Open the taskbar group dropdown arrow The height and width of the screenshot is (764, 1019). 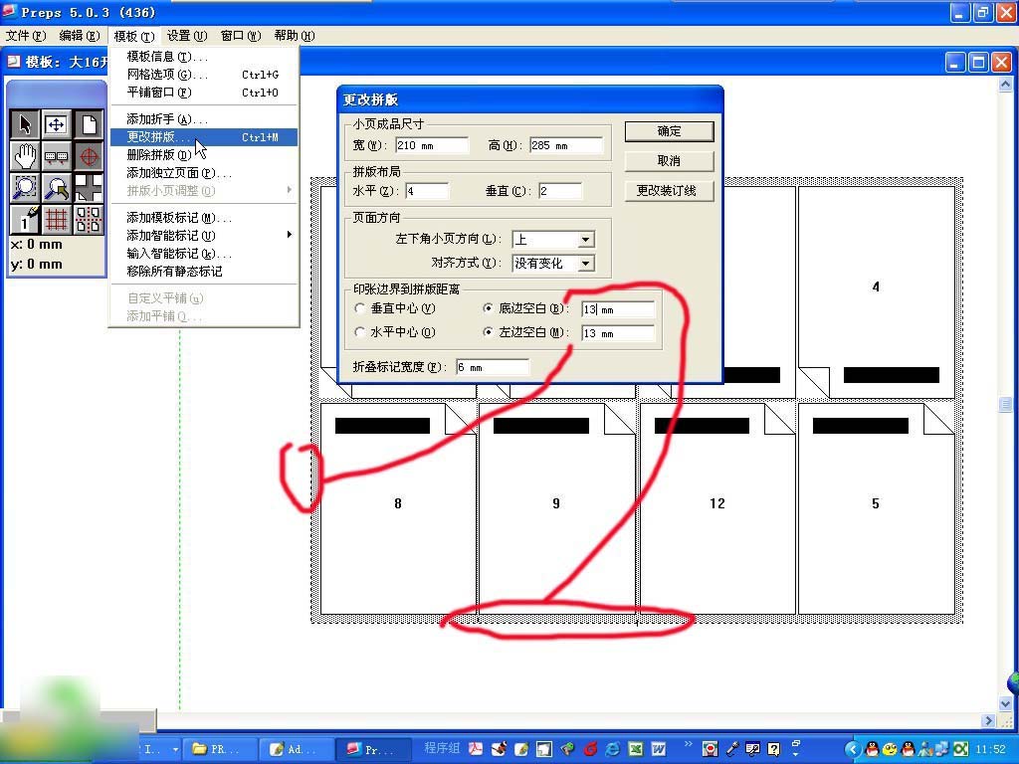click(x=175, y=749)
